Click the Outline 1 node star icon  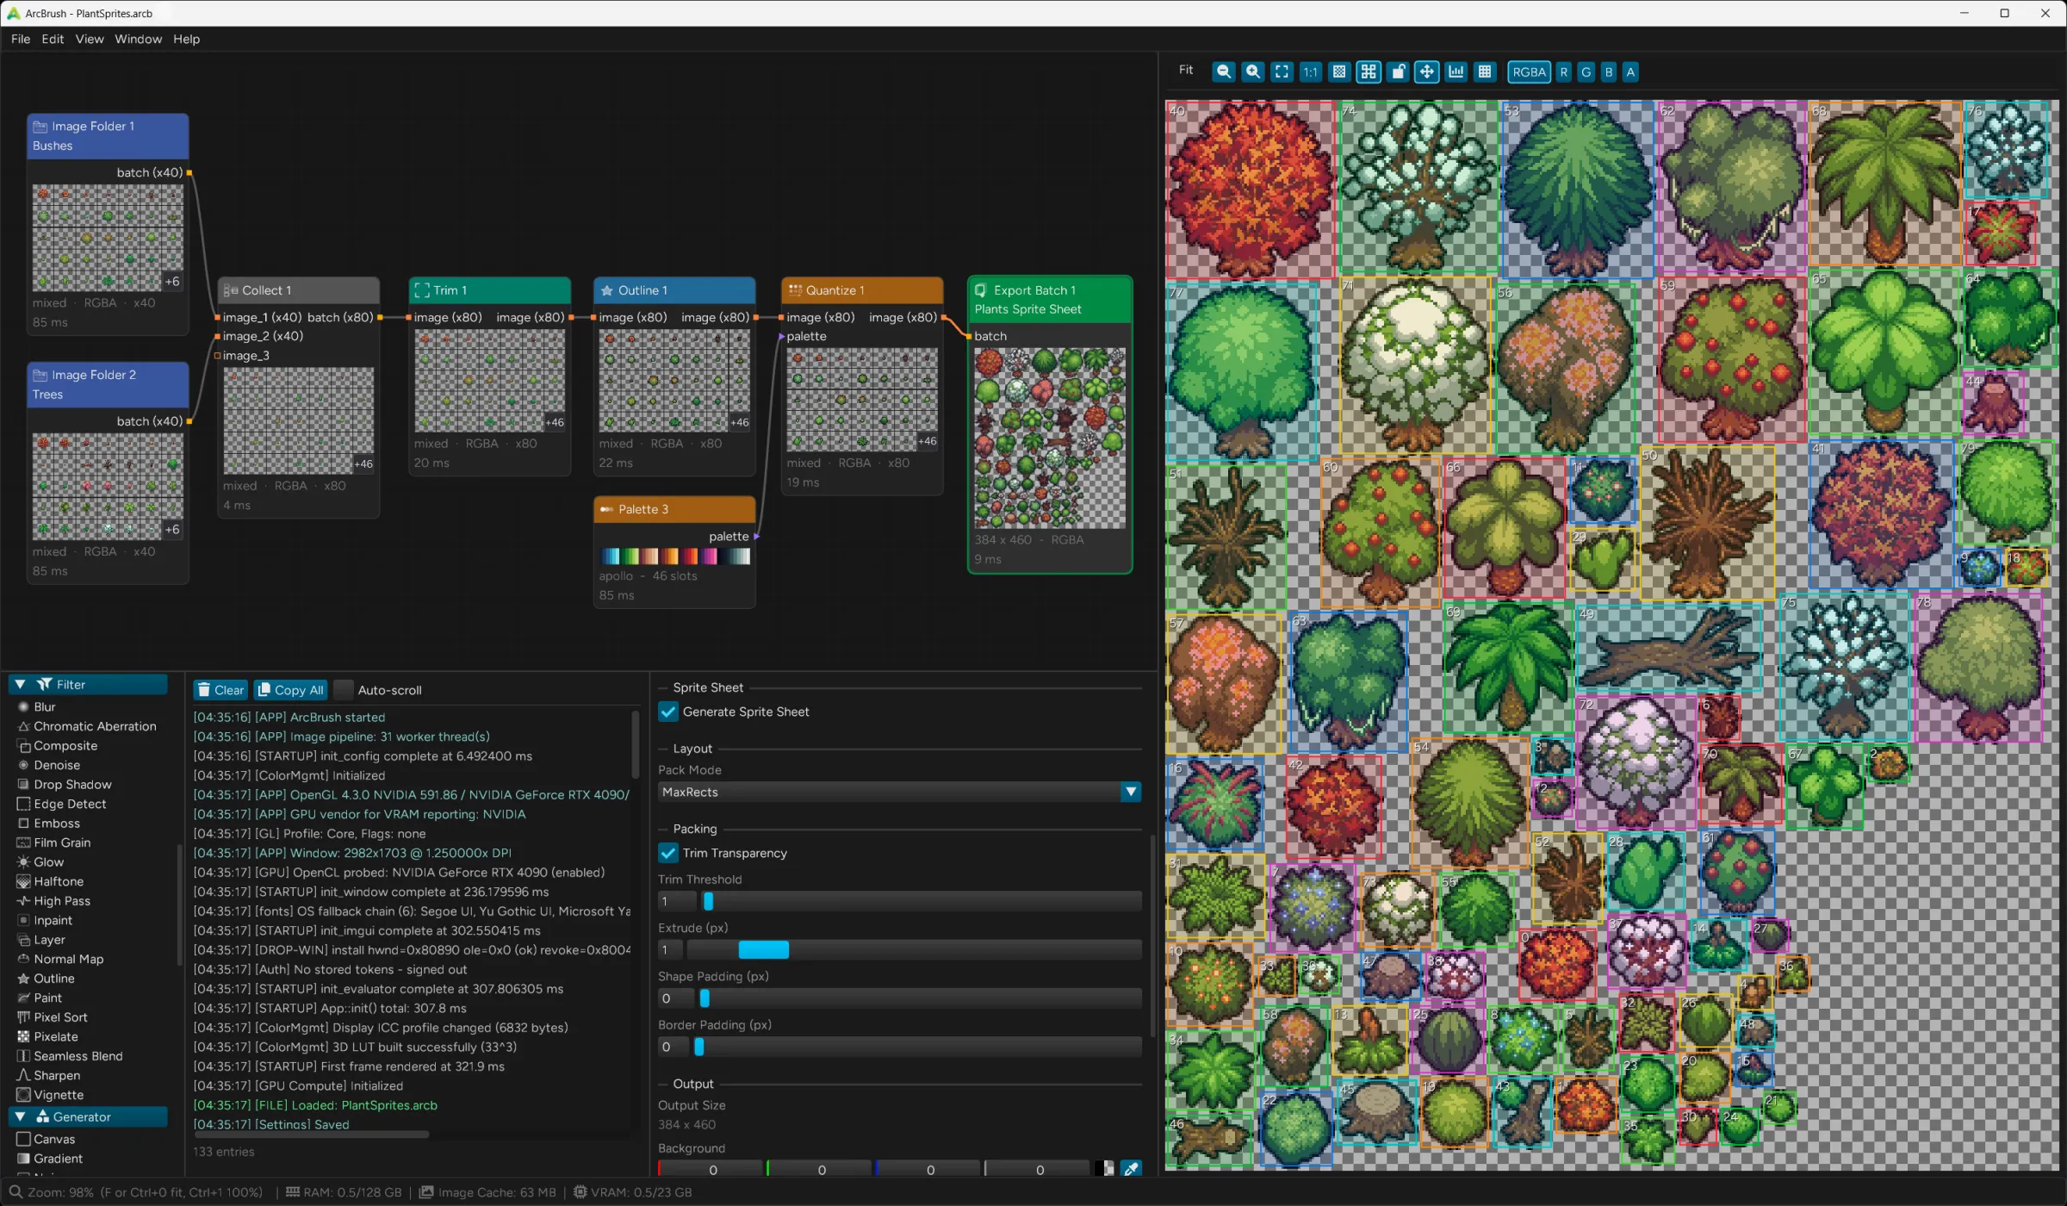tap(607, 290)
